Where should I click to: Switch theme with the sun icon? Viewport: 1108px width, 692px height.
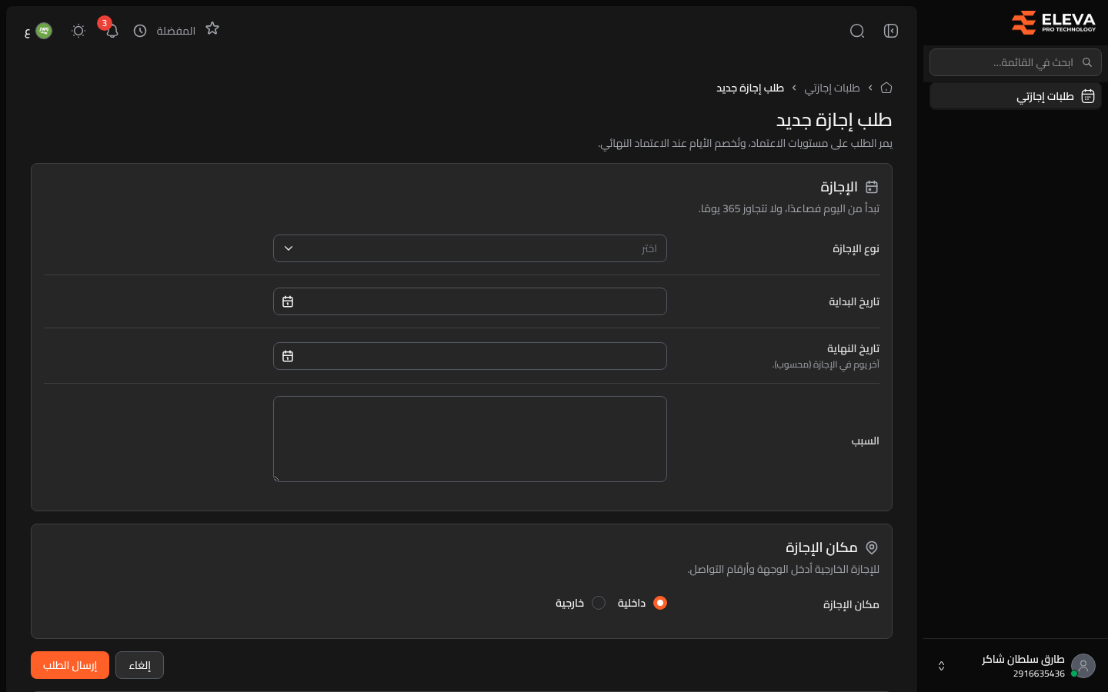pos(78,31)
